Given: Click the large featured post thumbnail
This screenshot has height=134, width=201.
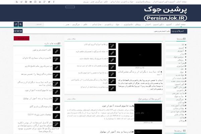Looking at the screenshot, I should (x=140, y=55).
